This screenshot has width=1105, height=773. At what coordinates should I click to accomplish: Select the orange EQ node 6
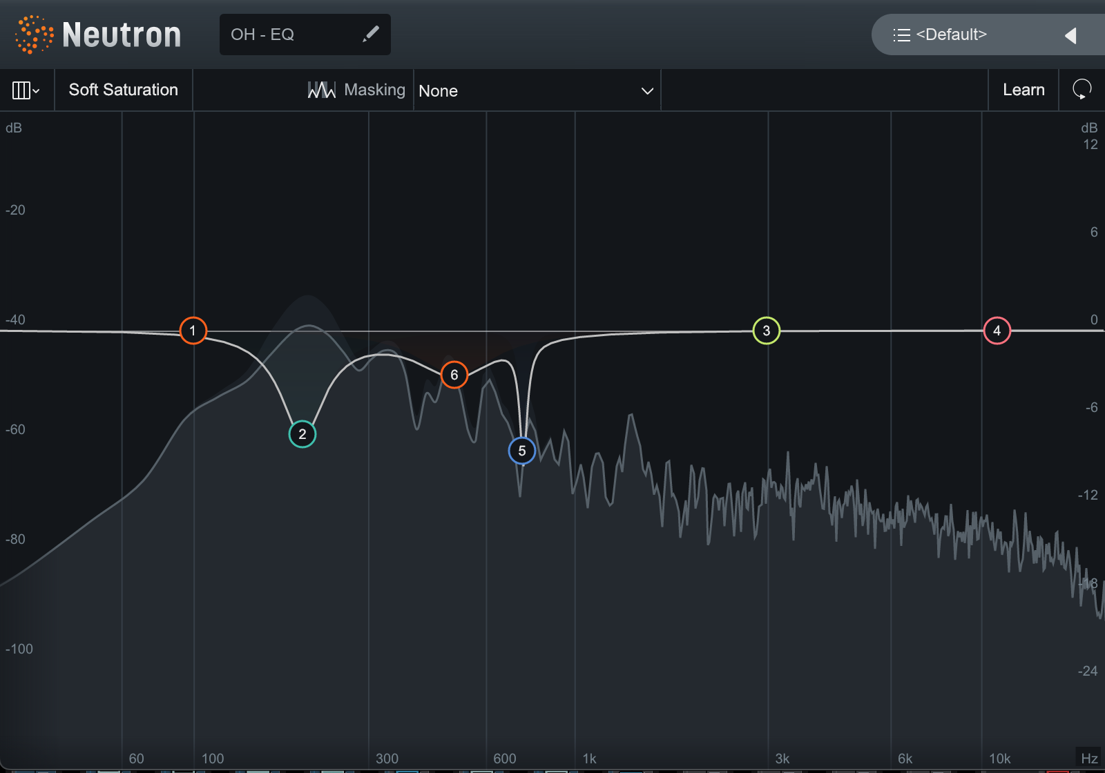click(454, 375)
